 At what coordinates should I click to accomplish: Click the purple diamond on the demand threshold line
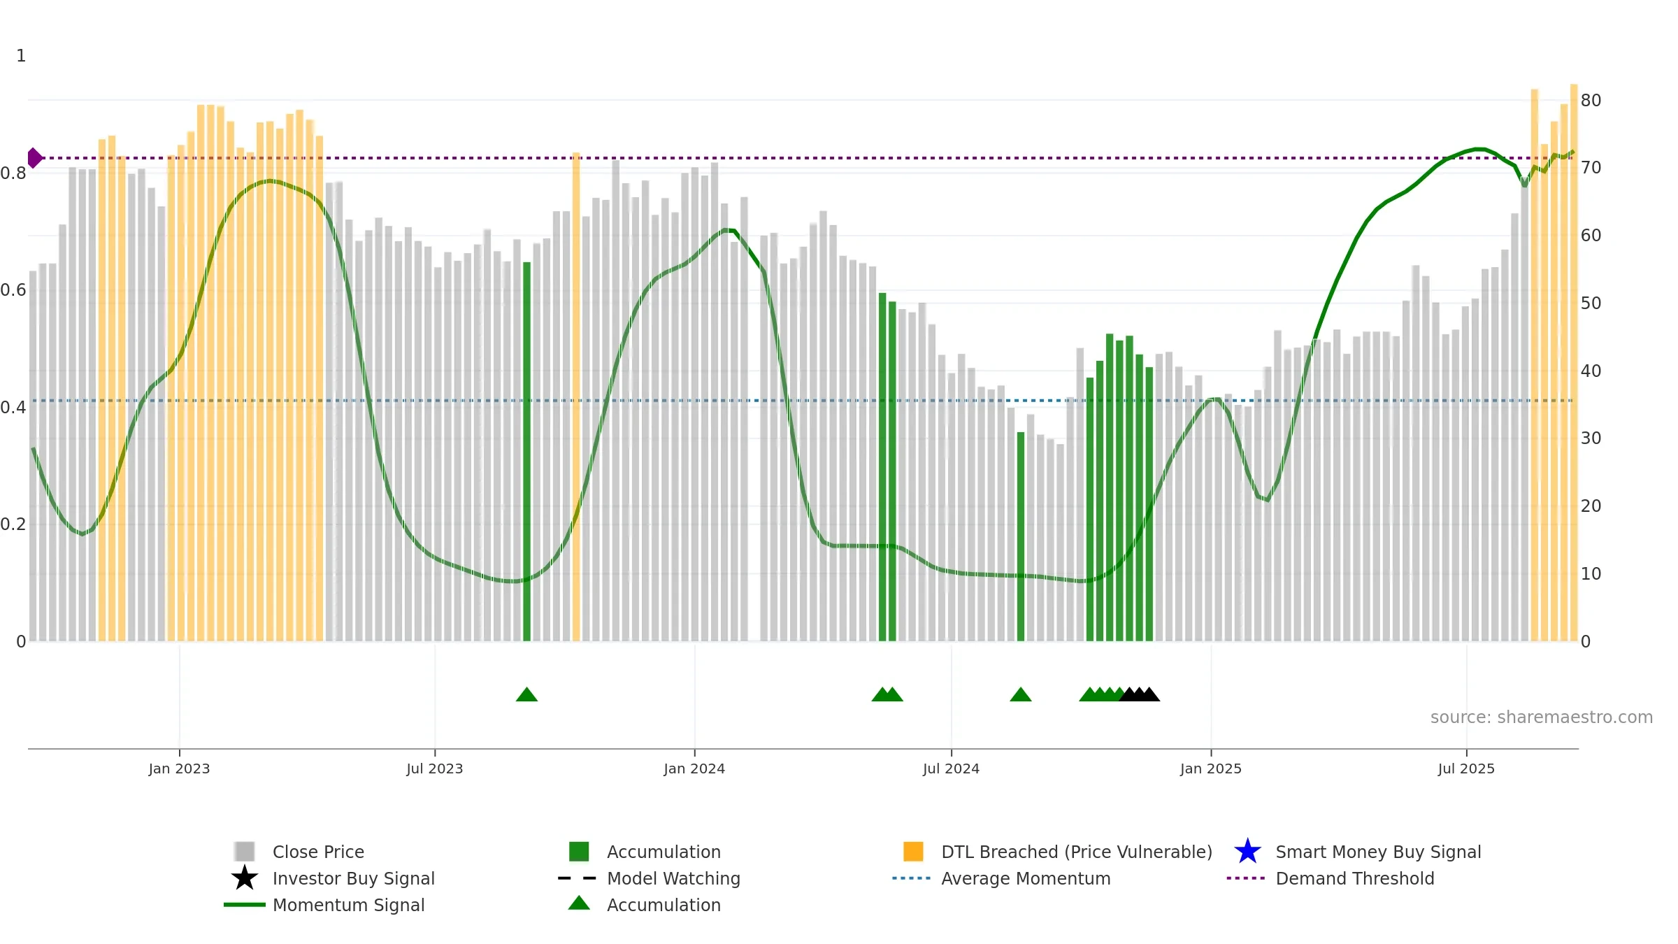point(34,158)
